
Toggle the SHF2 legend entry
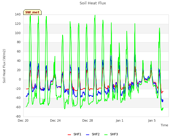pyautogui.click(x=93, y=134)
